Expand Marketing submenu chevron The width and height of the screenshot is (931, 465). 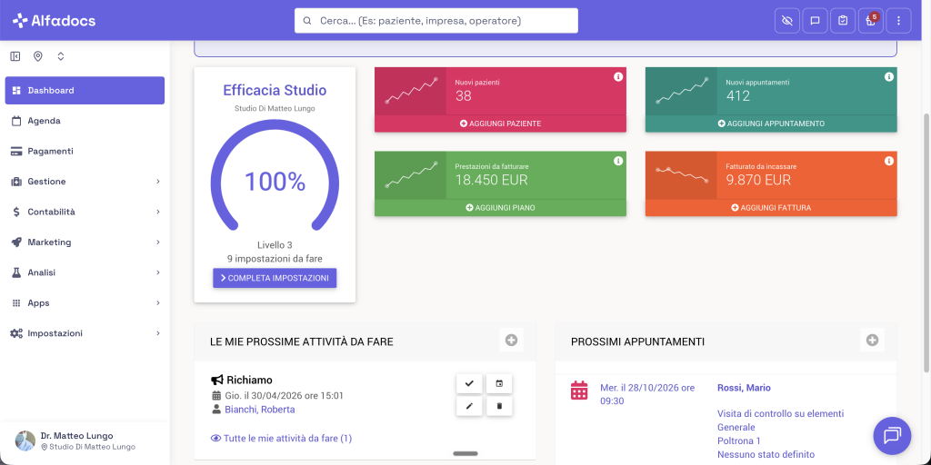click(158, 242)
